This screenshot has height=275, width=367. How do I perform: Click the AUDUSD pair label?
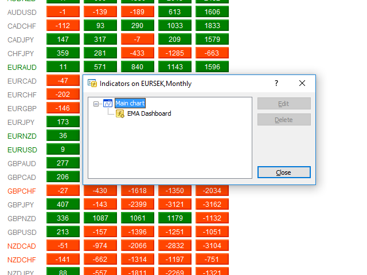(x=22, y=13)
